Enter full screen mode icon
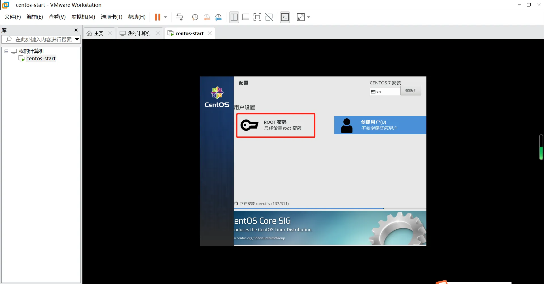 (x=257, y=17)
